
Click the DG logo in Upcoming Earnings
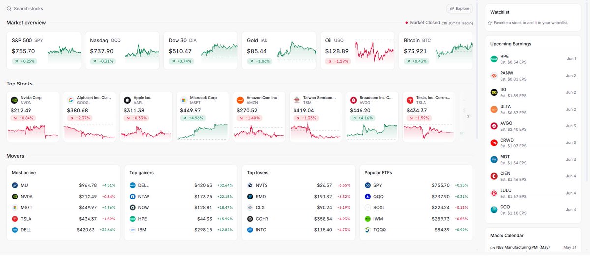pos(494,92)
